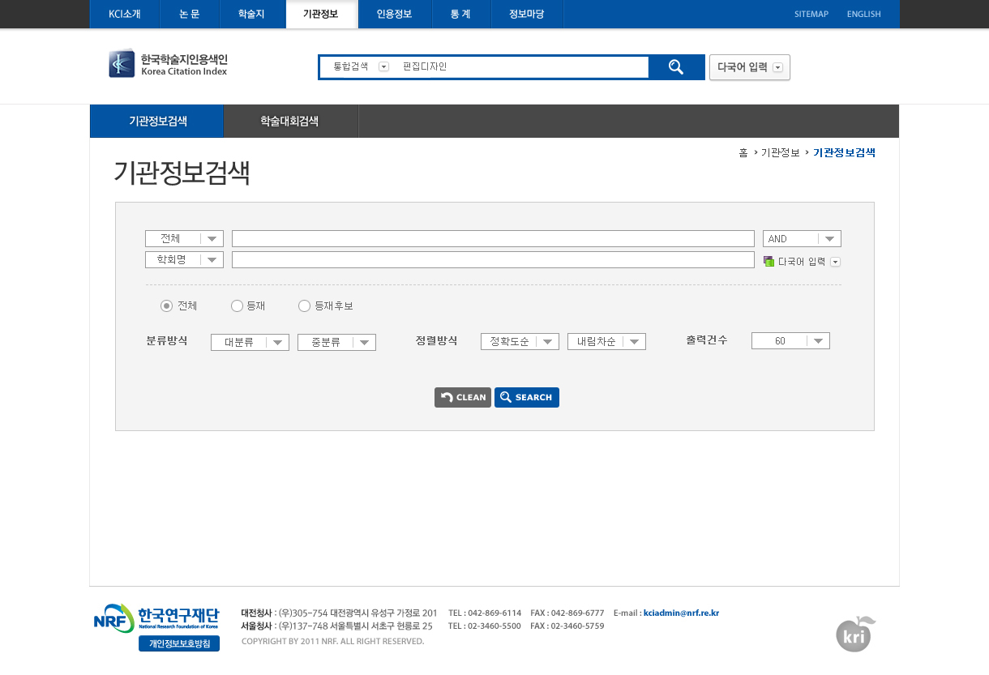Screen dimensions: 989x675
Task: Click the green multilingual input icon
Action: [x=769, y=261]
